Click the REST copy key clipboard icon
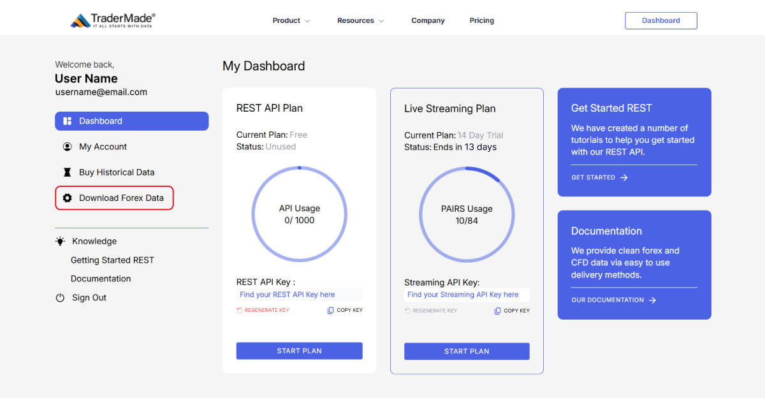 coord(330,311)
